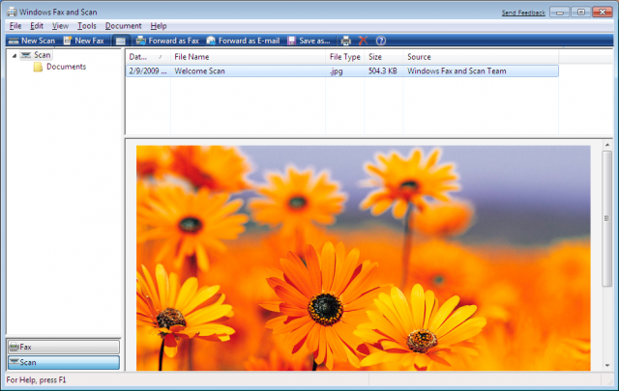Click the preview scroll down arrow
This screenshot has height=391, width=619.
[x=607, y=365]
